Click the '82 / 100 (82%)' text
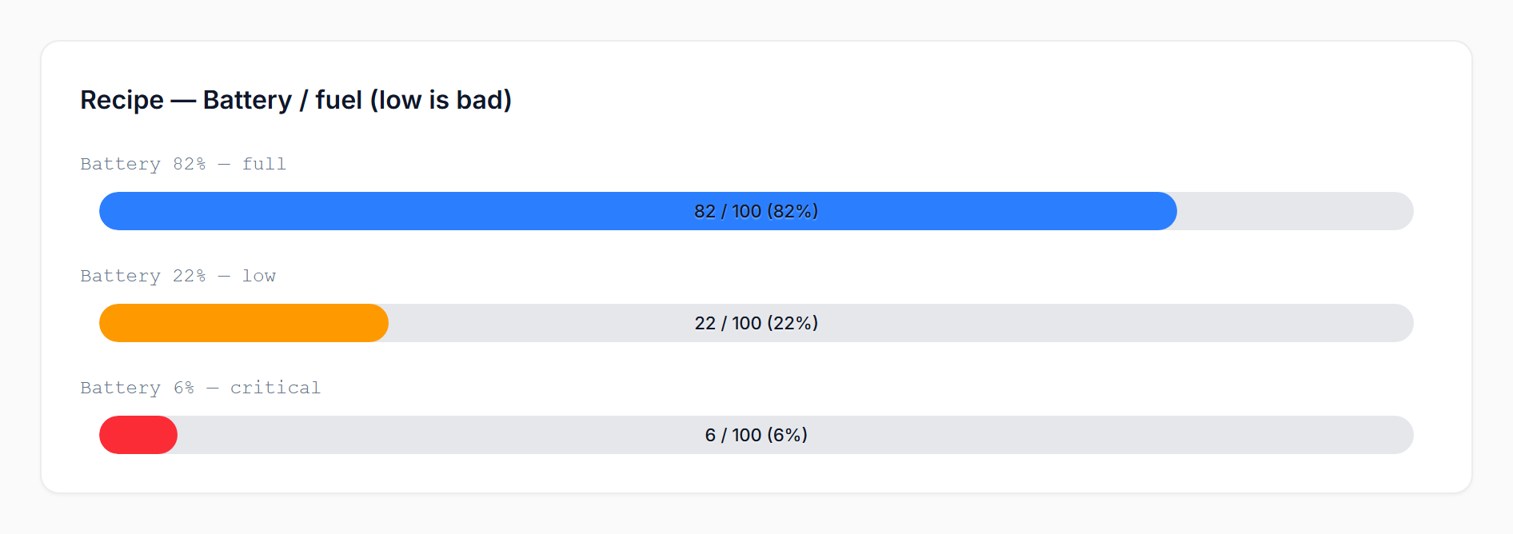This screenshot has height=534, width=1513. pos(756,211)
